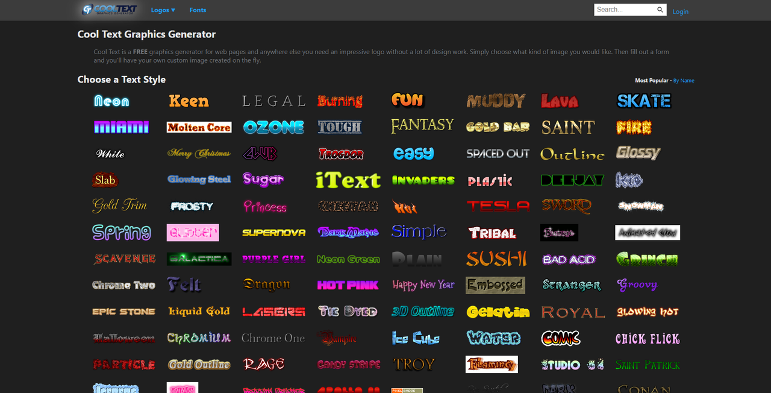Choose the Fire logo style
This screenshot has height=393, width=771.
[x=634, y=127]
